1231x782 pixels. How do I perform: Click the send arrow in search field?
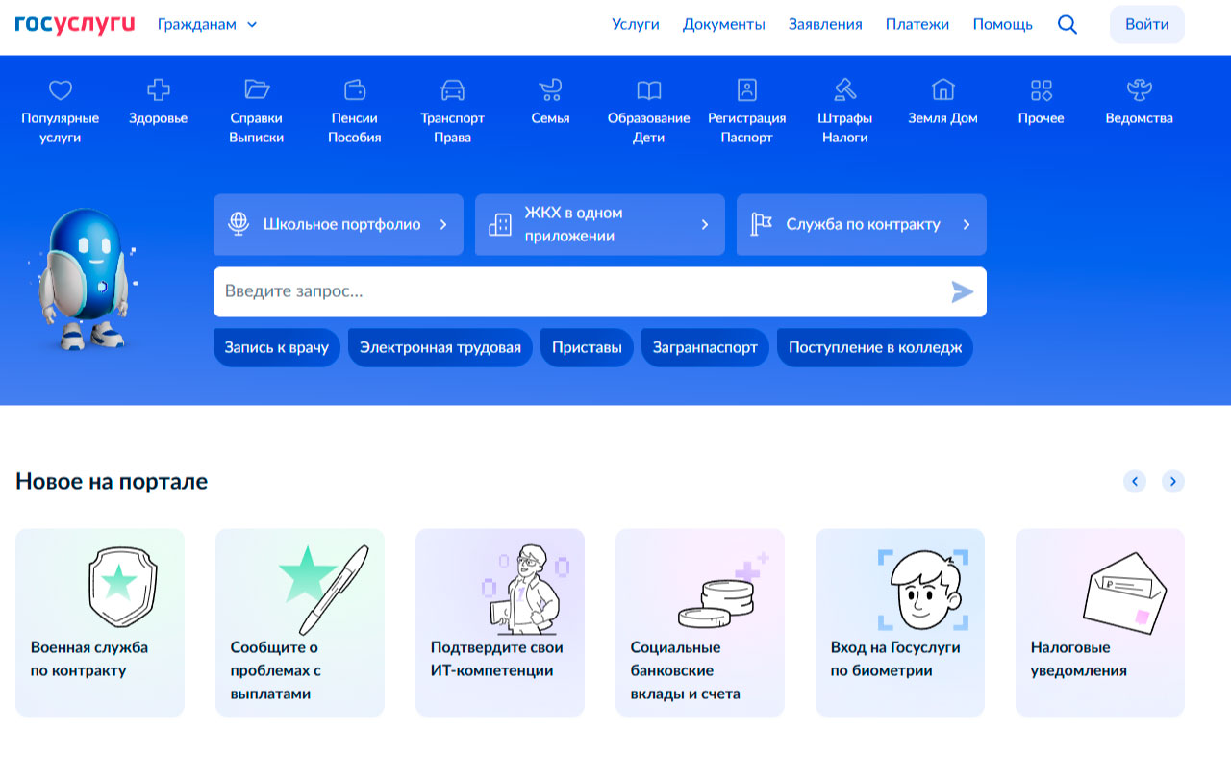coord(963,291)
